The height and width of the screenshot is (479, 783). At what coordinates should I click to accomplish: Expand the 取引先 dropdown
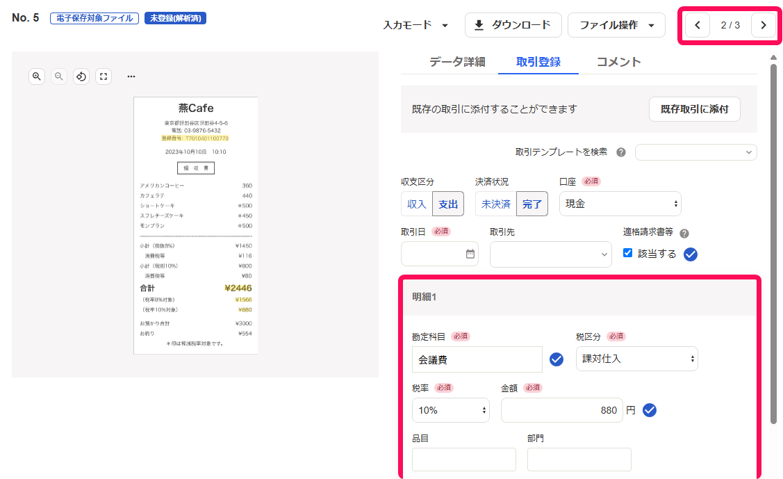tap(550, 254)
